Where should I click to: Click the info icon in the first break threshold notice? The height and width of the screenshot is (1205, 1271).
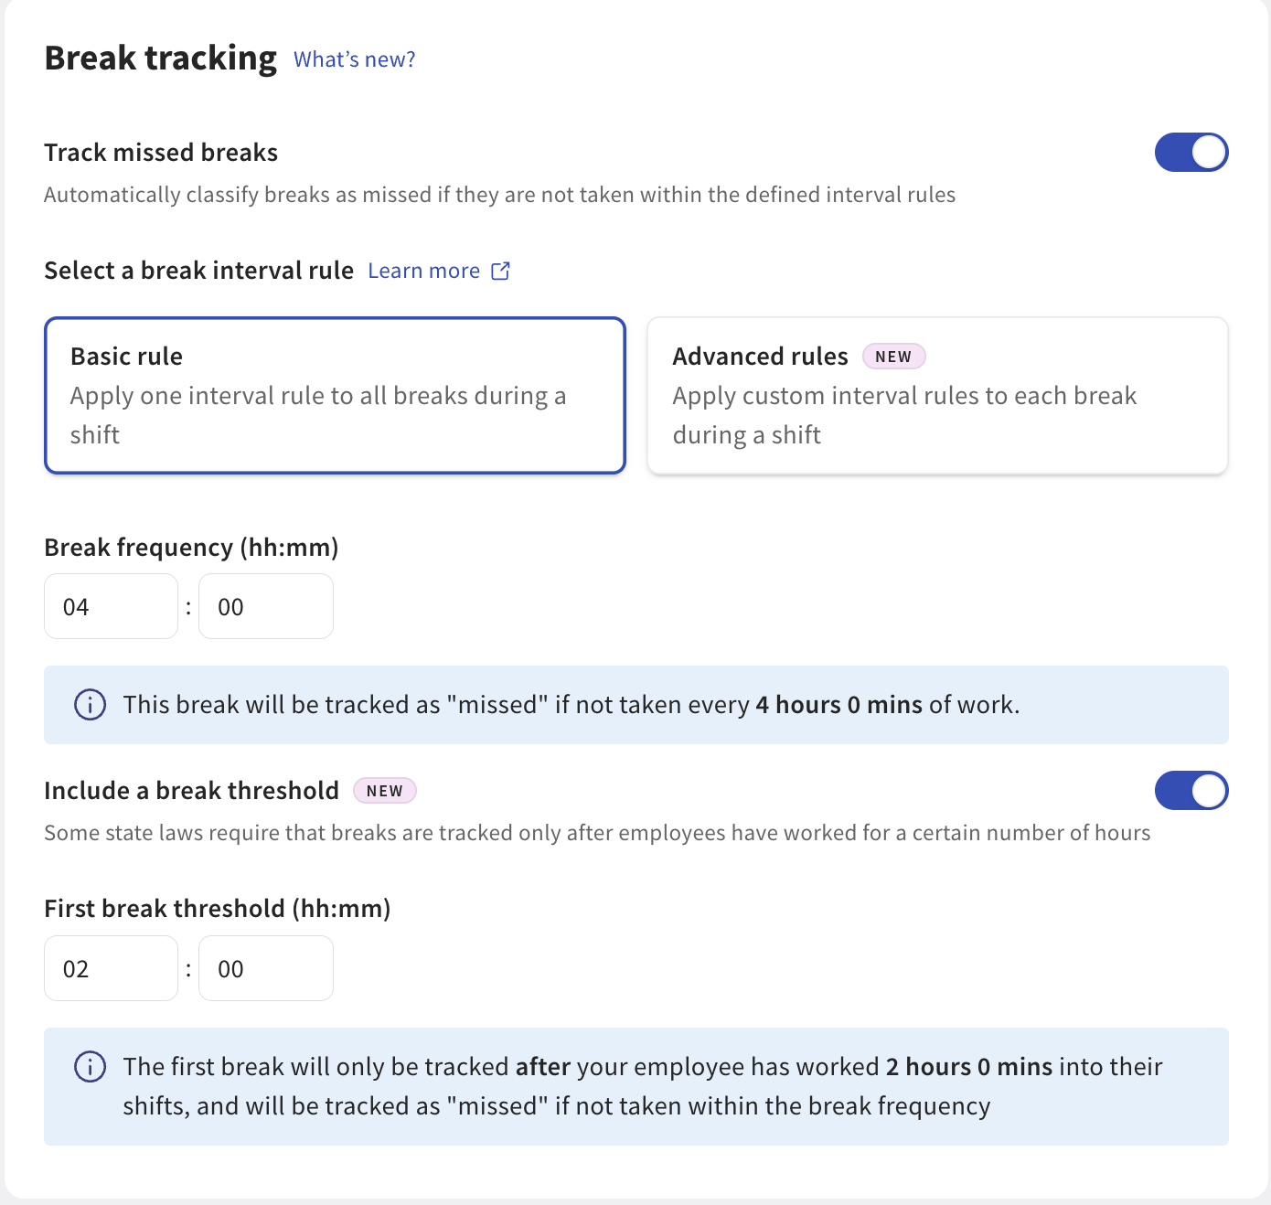[x=90, y=1067]
